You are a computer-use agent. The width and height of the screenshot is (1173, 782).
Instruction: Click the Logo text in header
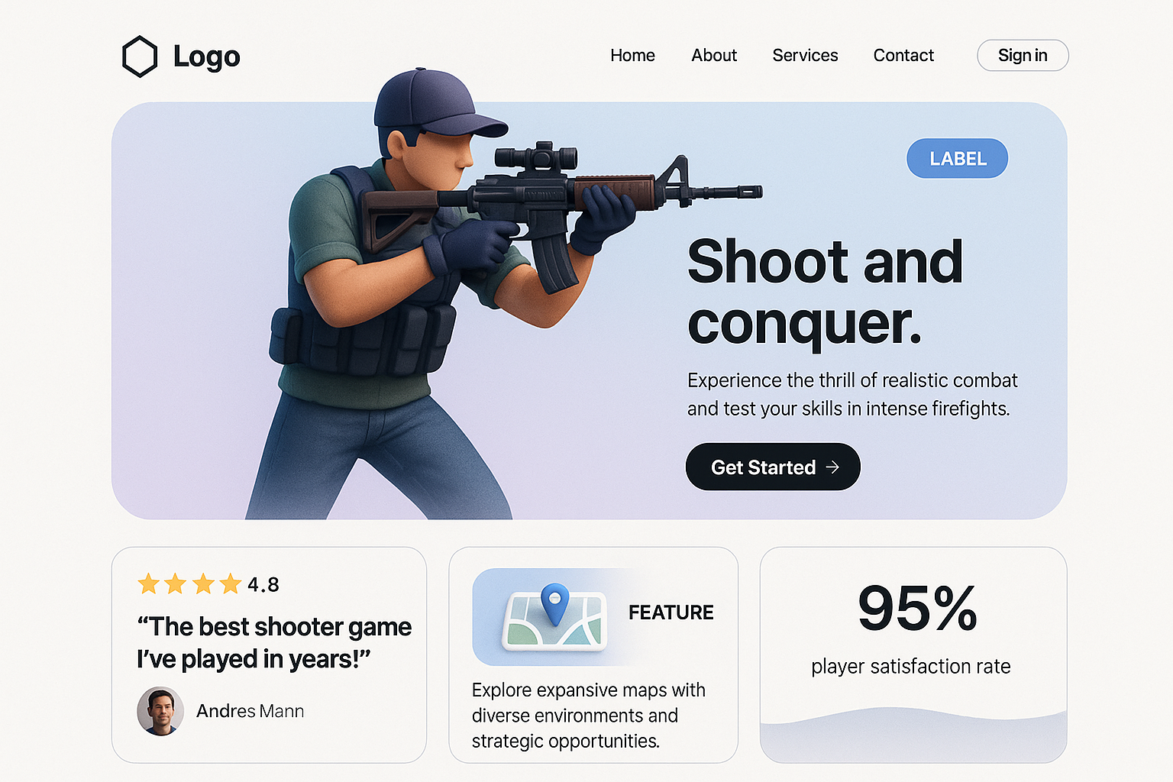206,57
